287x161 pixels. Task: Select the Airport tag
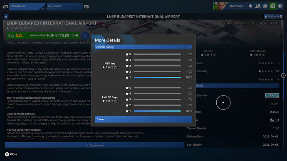[274, 23]
